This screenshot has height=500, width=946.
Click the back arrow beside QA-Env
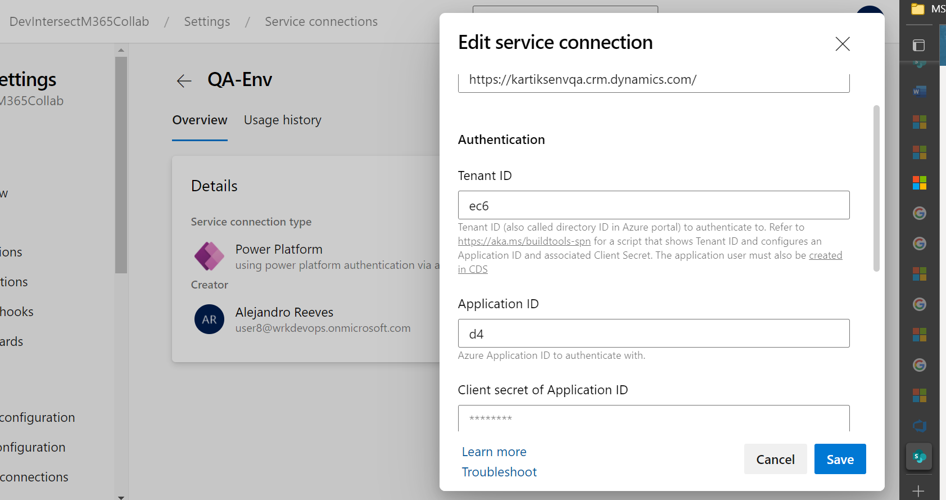coord(184,81)
